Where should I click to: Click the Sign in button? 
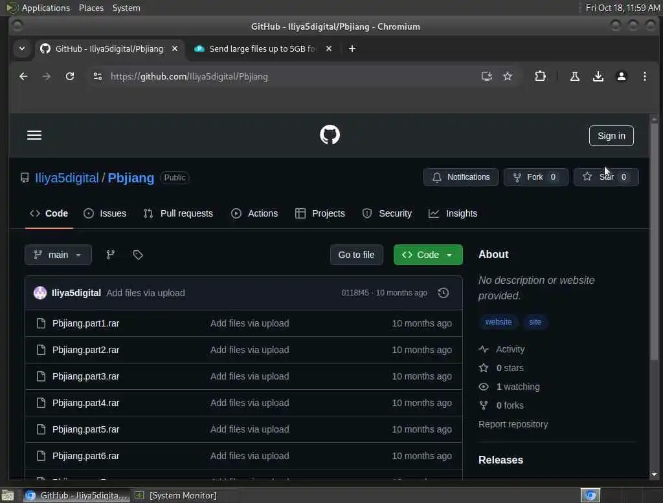click(x=611, y=136)
